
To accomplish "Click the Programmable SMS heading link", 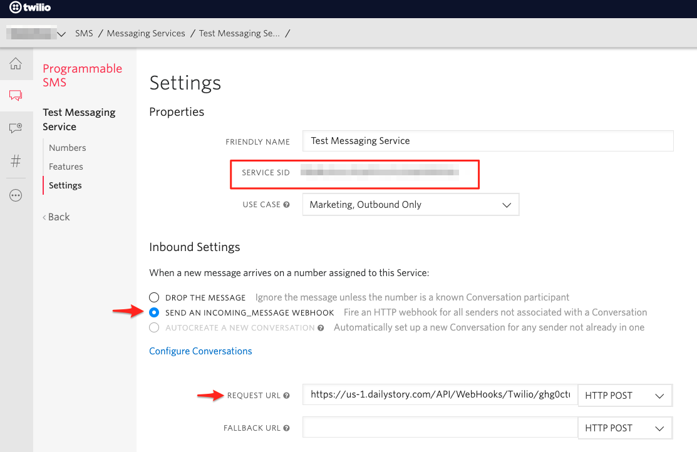I will (82, 75).
